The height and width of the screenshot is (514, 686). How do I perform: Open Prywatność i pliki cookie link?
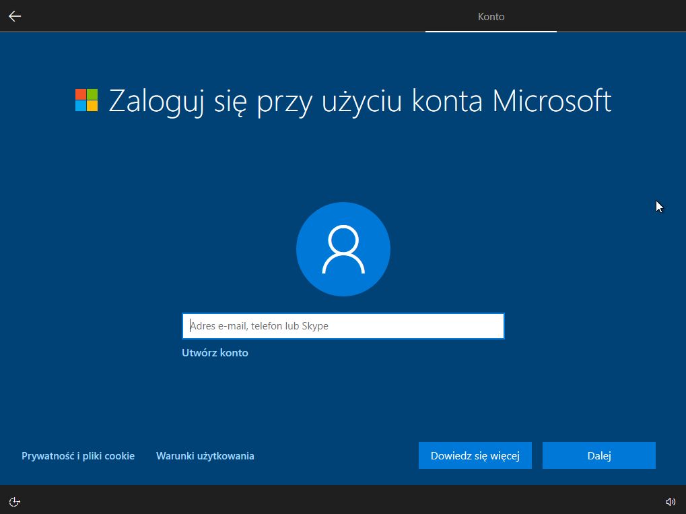coord(78,456)
